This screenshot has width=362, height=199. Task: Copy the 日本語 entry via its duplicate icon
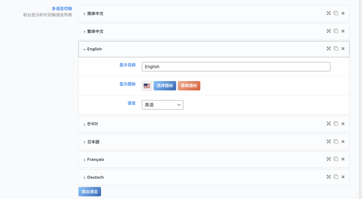(336, 141)
